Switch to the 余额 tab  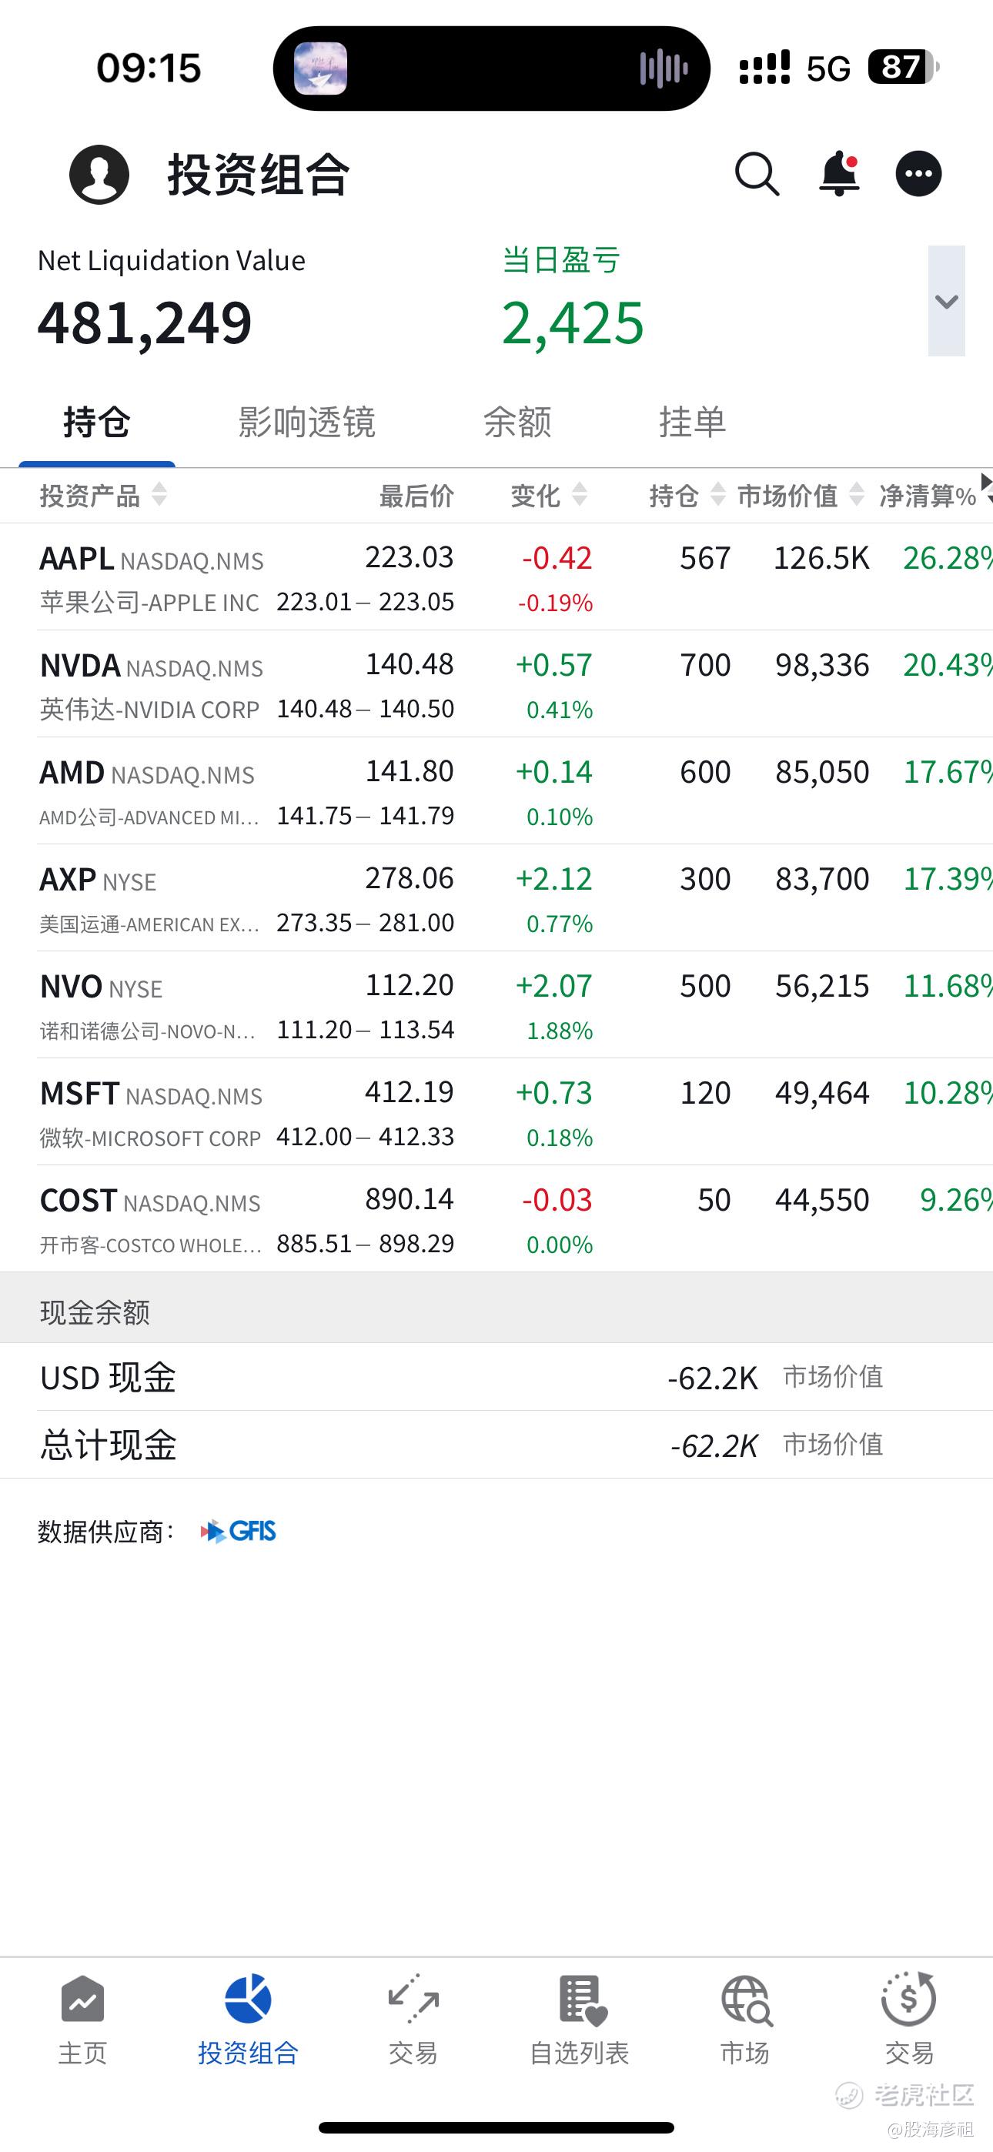(517, 422)
